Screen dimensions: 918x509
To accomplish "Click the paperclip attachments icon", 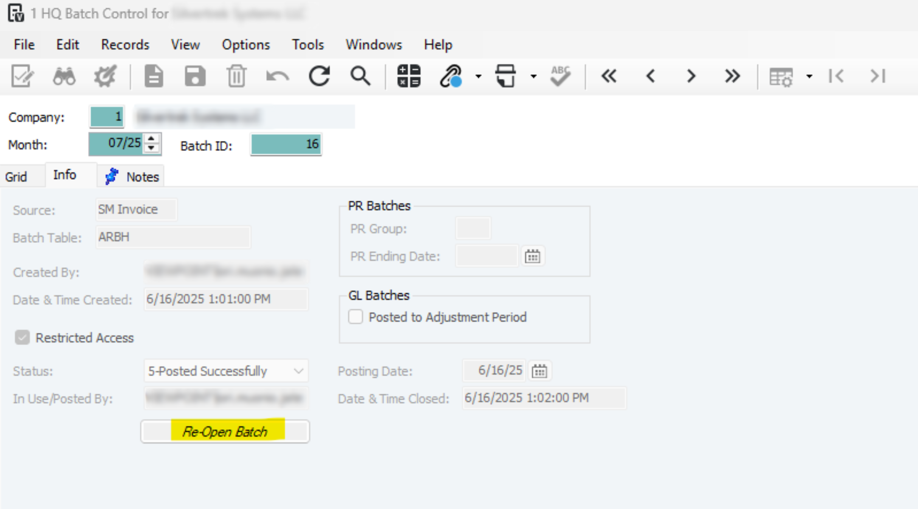I will coord(451,77).
